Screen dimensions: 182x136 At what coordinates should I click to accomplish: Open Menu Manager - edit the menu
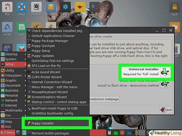(58, 87)
